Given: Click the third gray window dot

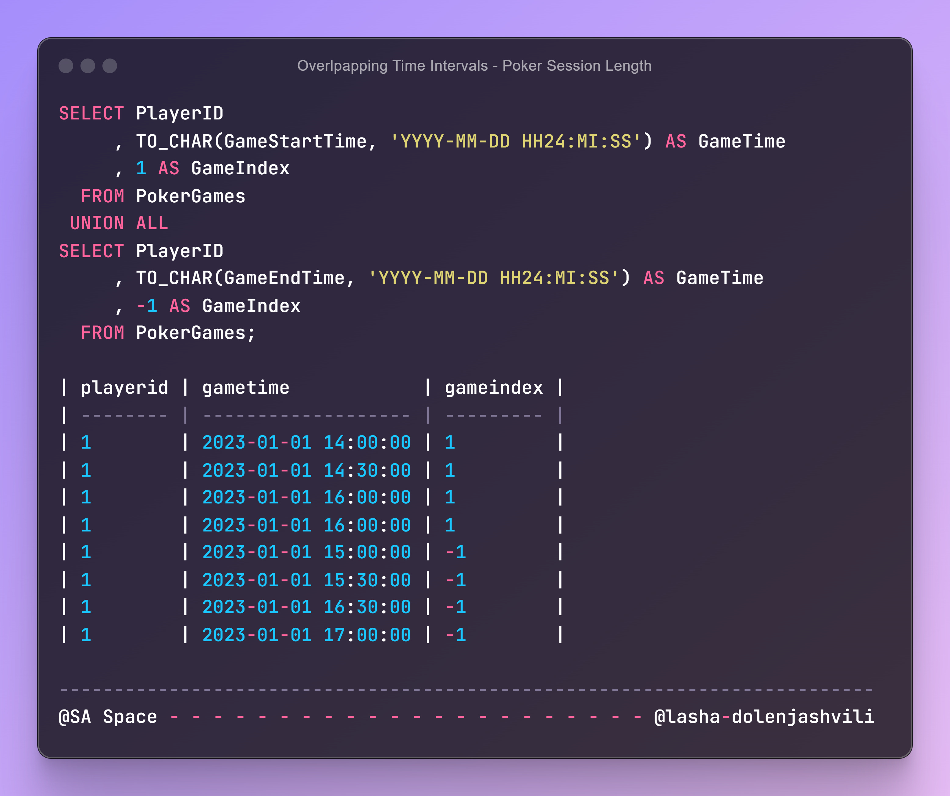Looking at the screenshot, I should [109, 66].
